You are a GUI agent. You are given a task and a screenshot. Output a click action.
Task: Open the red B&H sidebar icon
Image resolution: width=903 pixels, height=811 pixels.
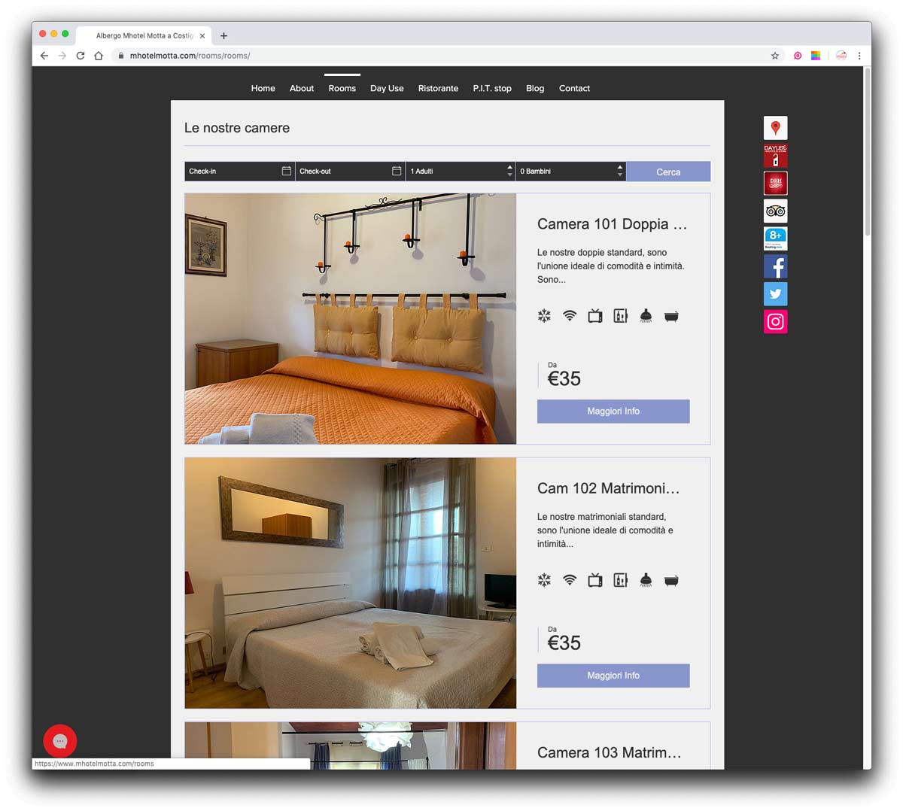[775, 184]
